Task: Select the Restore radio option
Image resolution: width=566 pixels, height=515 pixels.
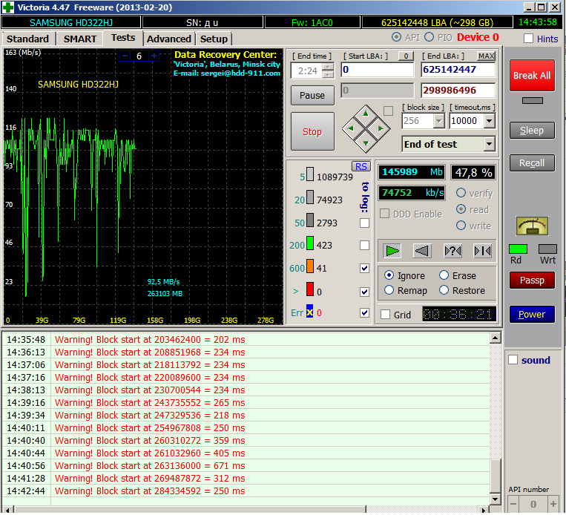Action: click(x=444, y=290)
